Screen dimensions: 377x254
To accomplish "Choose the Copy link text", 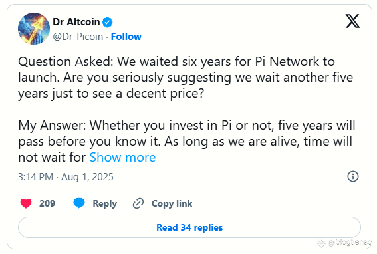I will pos(172,203).
